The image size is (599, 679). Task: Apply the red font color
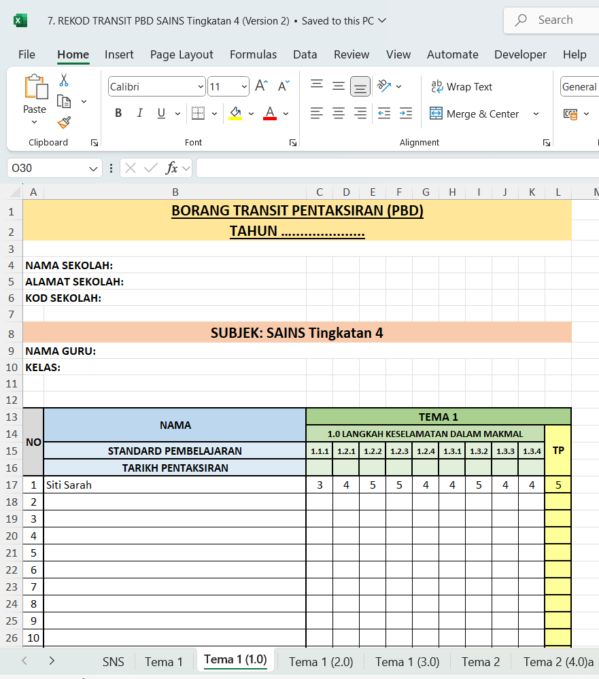tap(270, 114)
